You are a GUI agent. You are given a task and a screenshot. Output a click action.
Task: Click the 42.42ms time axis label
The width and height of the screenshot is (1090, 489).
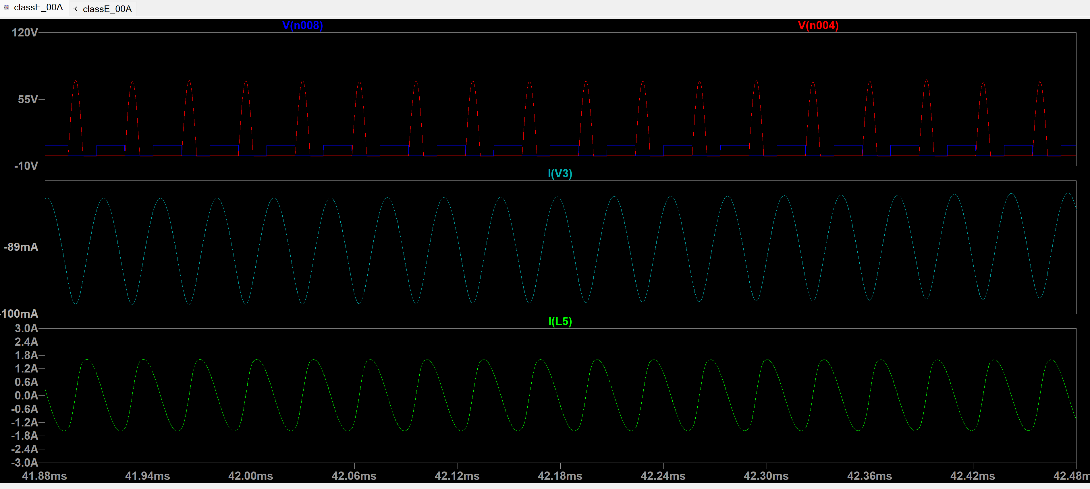click(x=972, y=476)
